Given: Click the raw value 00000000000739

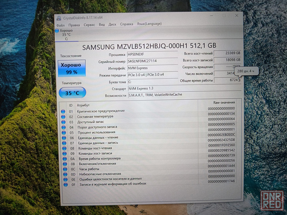Looking at the screenshot, I should pyautogui.click(x=221, y=156).
